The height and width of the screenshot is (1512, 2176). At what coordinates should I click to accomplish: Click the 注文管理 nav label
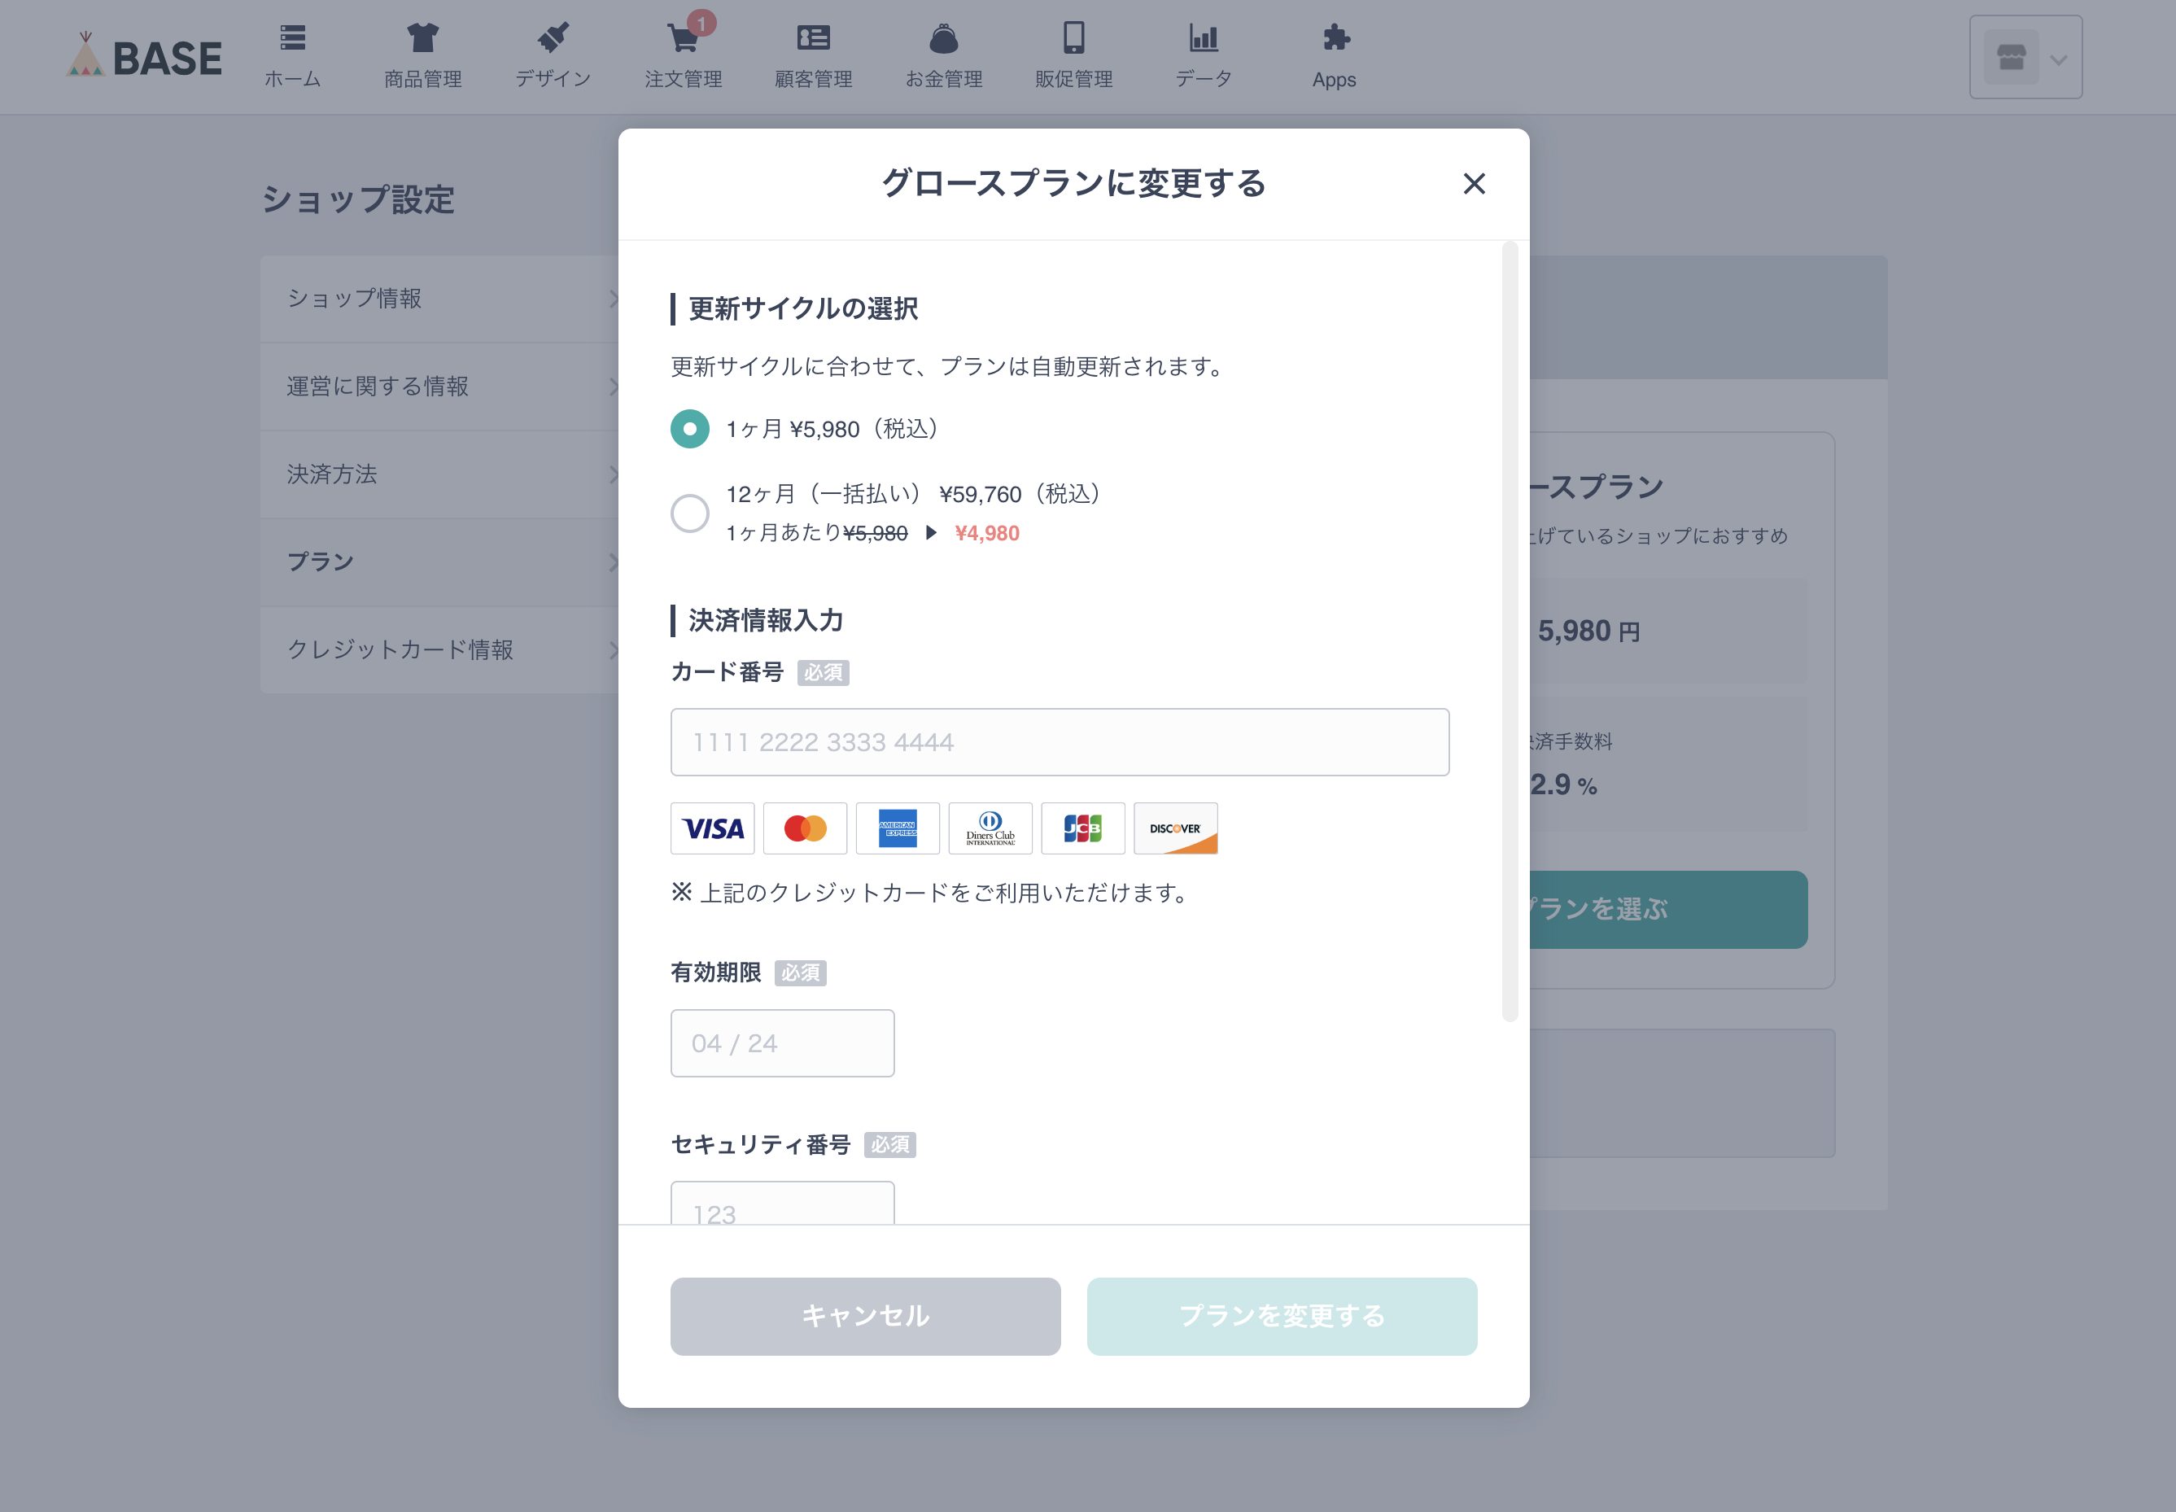click(x=683, y=80)
